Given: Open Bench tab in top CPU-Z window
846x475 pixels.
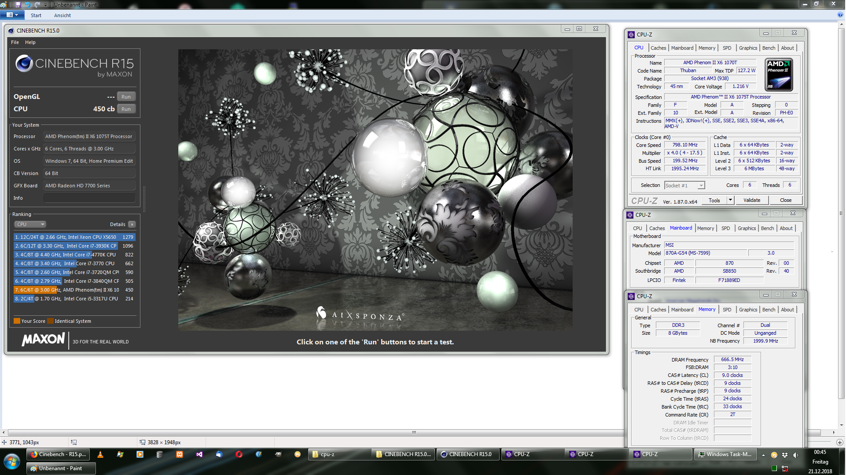Looking at the screenshot, I should click(769, 48).
